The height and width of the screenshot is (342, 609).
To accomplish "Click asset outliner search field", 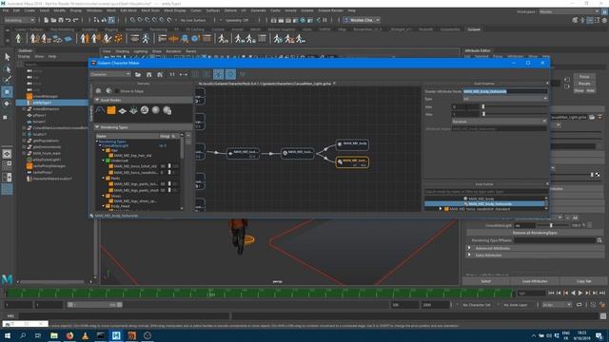I will coord(484,192).
